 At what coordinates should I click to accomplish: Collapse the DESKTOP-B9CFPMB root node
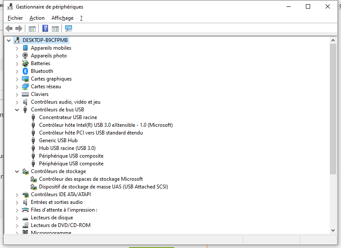coord(9,40)
